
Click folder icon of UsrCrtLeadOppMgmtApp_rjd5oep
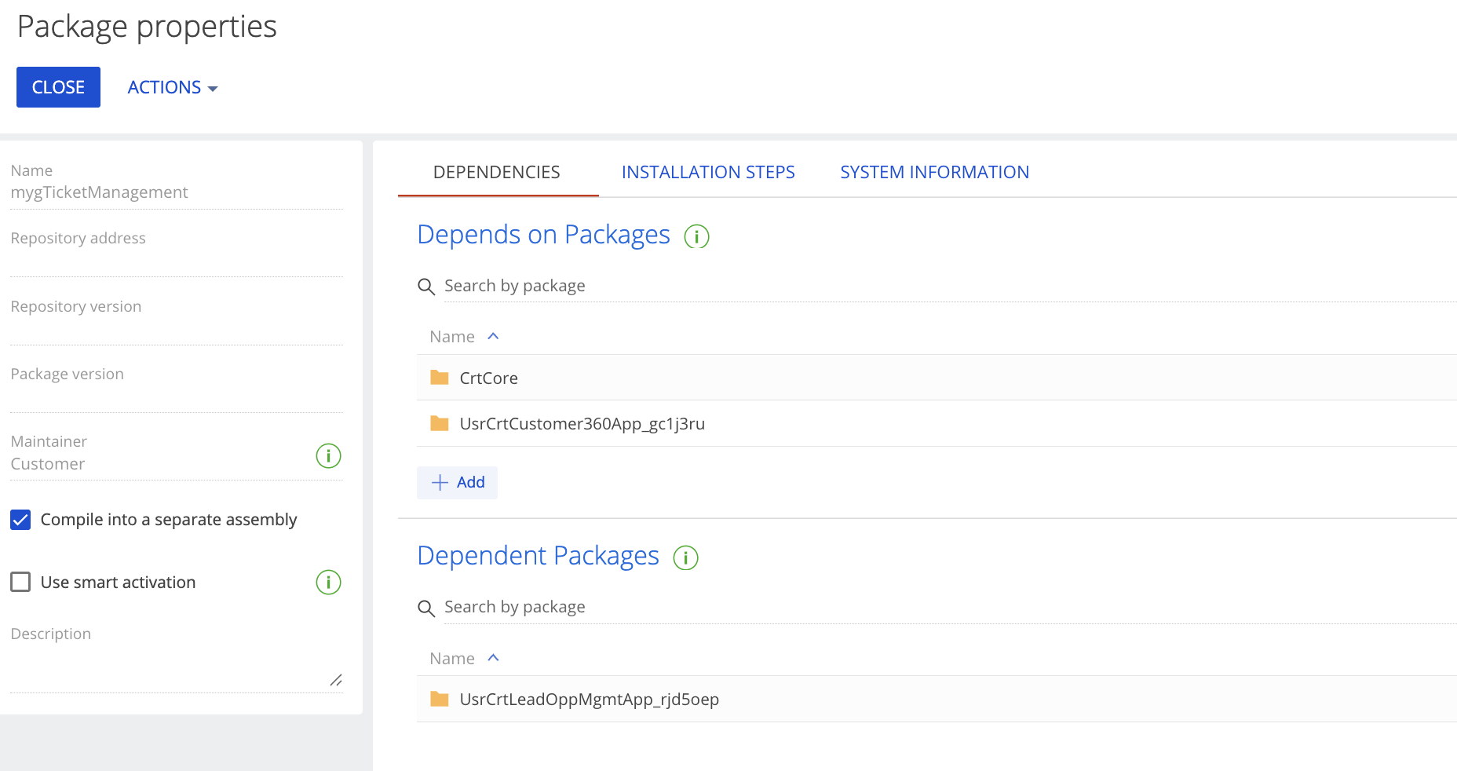440,699
